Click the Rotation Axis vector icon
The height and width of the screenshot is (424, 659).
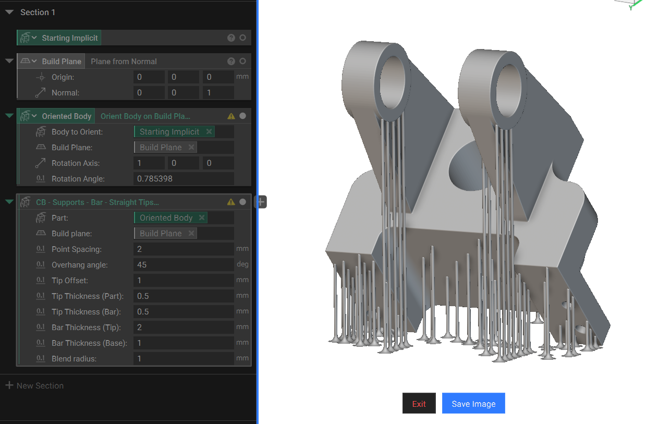tap(41, 163)
